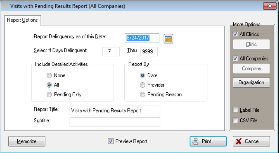
Task: Focus the delinquency date field
Action: [142, 38]
